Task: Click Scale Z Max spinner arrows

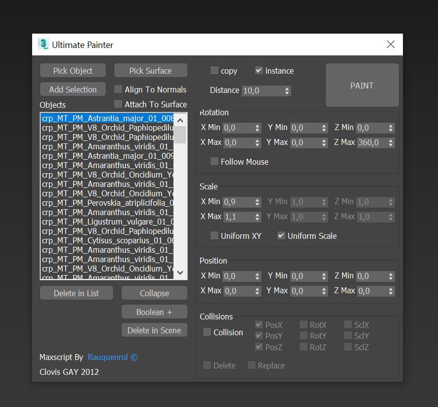Action: (x=391, y=217)
